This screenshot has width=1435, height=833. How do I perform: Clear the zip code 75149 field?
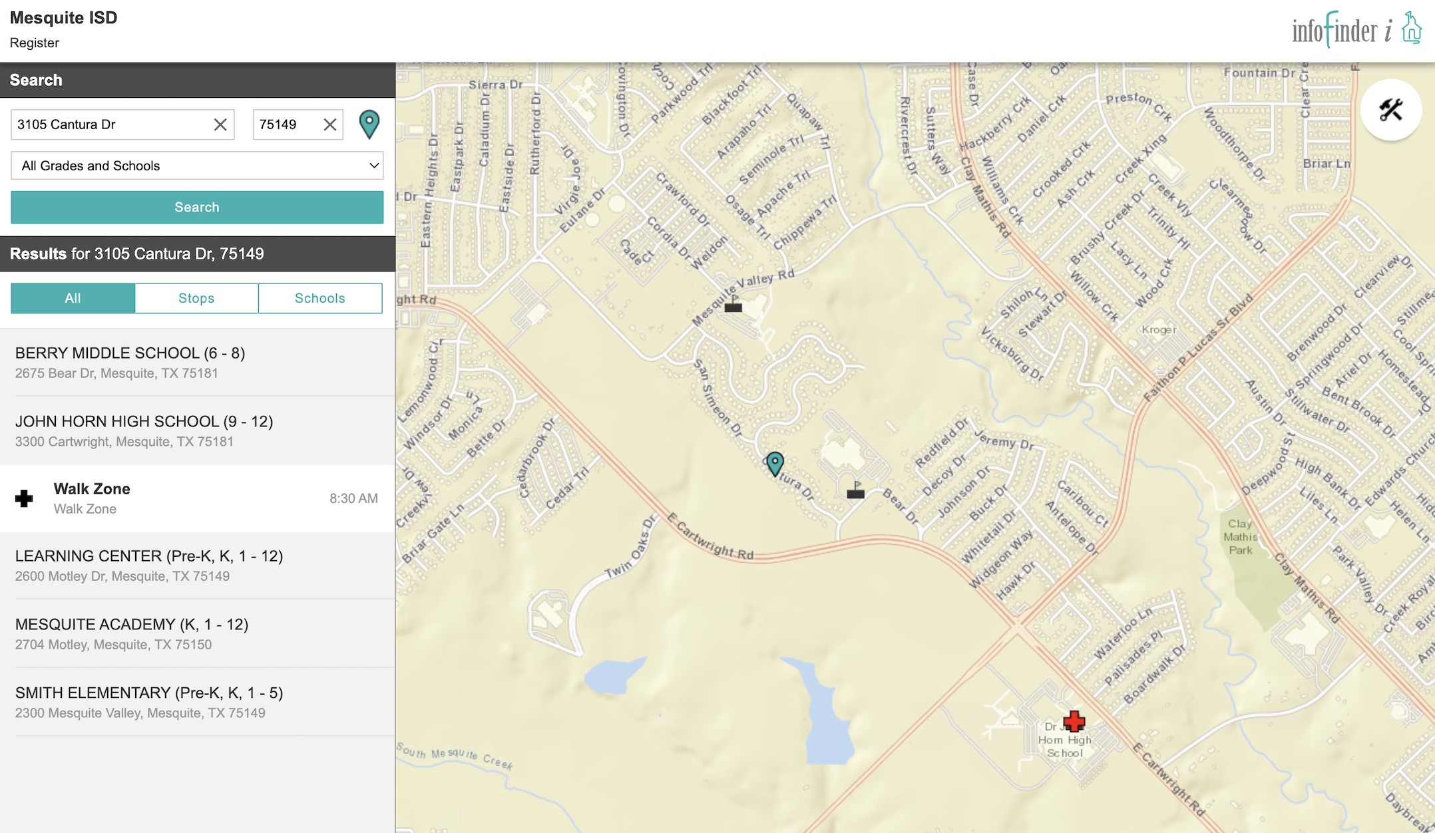329,124
